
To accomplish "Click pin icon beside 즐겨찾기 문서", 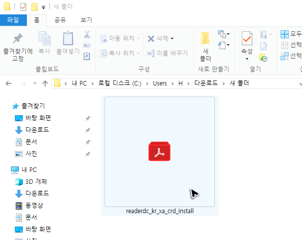I will tap(88, 142).
